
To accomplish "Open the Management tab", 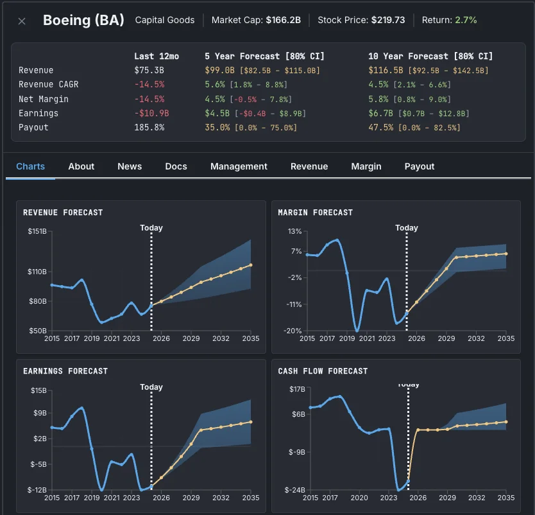I will click(x=239, y=166).
